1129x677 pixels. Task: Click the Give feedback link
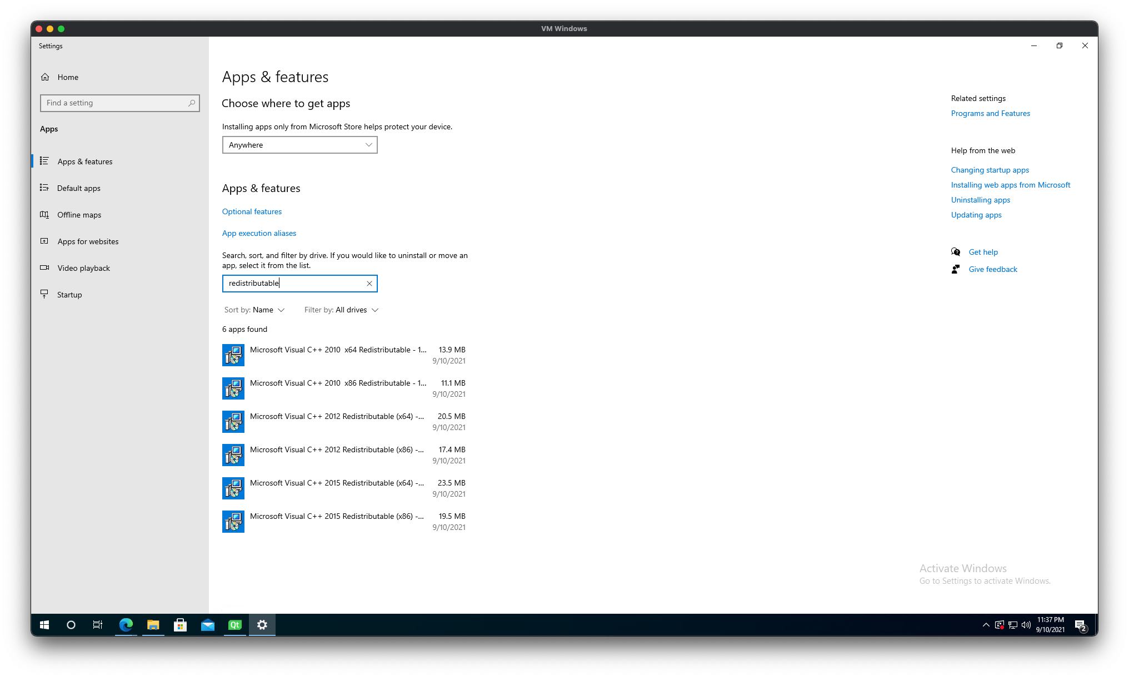pos(993,269)
